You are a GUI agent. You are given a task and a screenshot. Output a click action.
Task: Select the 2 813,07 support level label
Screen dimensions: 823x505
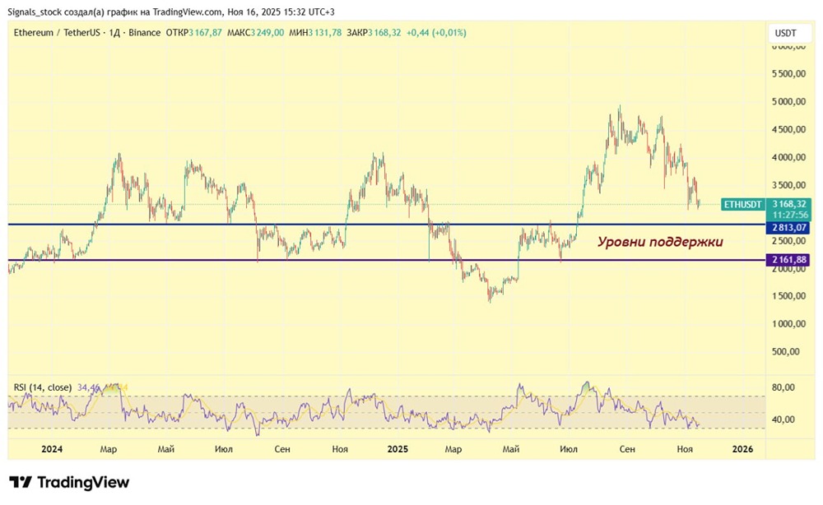coord(788,228)
